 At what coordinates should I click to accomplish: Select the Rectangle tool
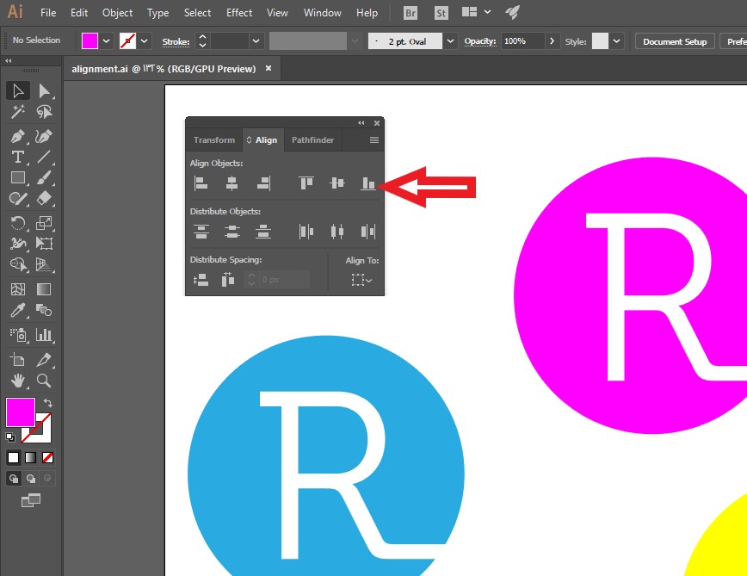(18, 177)
